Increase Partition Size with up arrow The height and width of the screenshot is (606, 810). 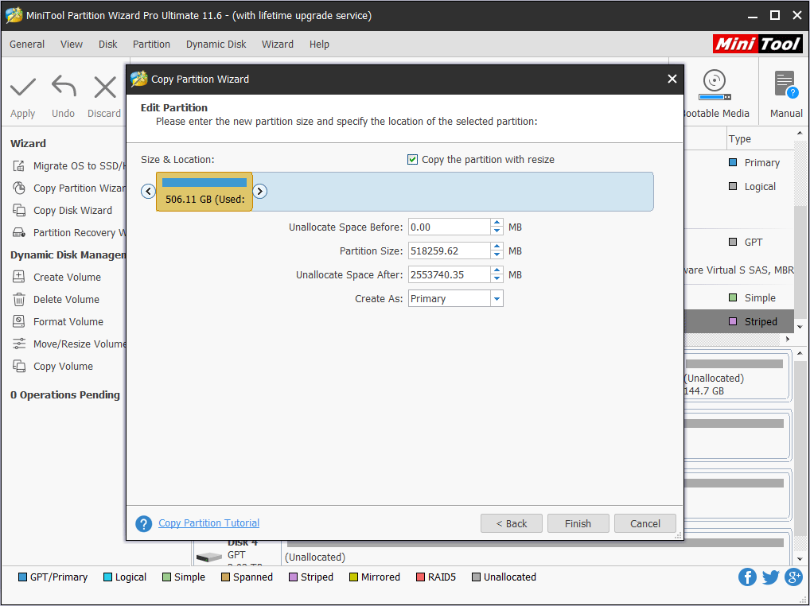click(497, 247)
